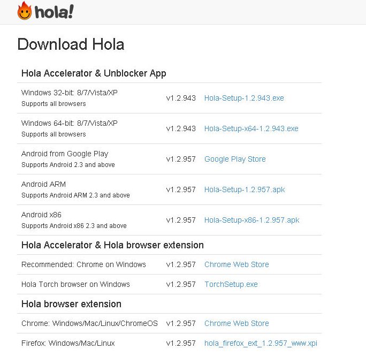Viewport: 366px width, 357px height.
Task: Click the Hola Accelerator & Unblocker App heading
Action: pyautogui.click(x=94, y=73)
